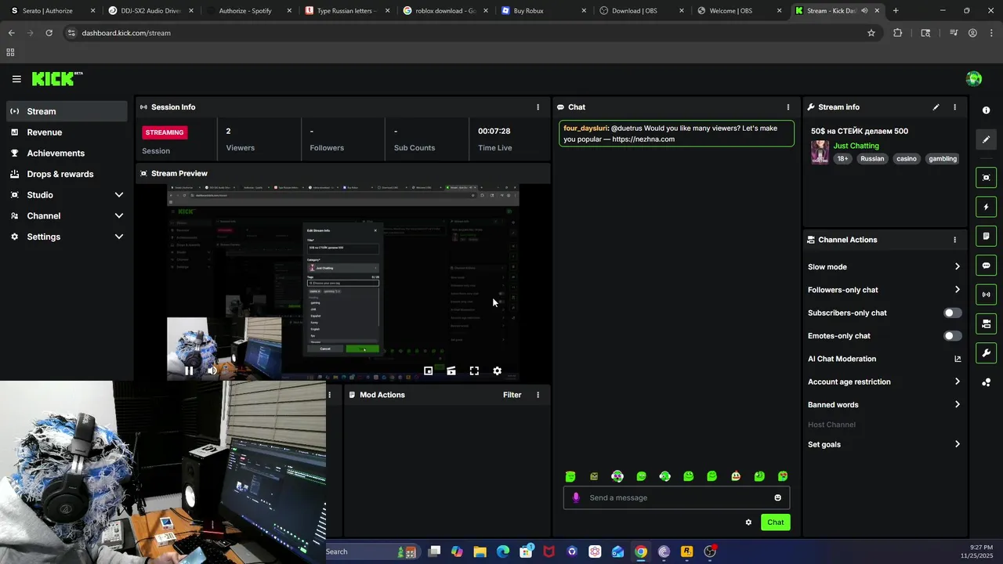Viewport: 1003px width, 564px height.
Task: Send message with green Chat button
Action: (775, 522)
